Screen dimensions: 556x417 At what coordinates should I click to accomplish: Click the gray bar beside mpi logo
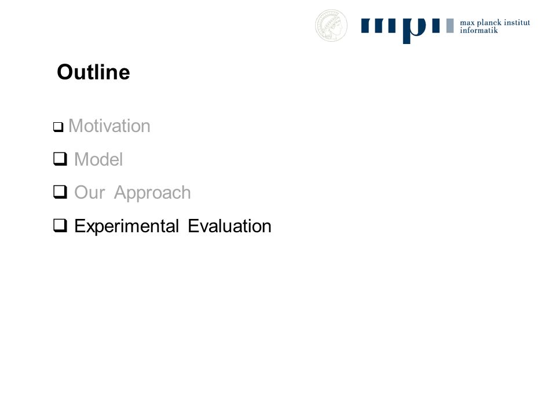449,26
